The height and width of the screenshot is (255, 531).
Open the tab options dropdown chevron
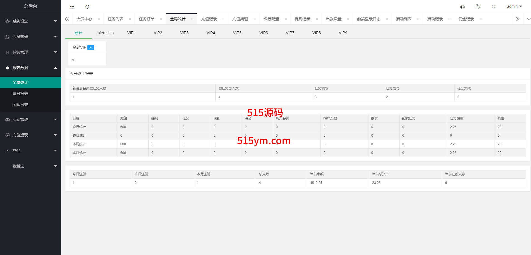click(x=528, y=19)
